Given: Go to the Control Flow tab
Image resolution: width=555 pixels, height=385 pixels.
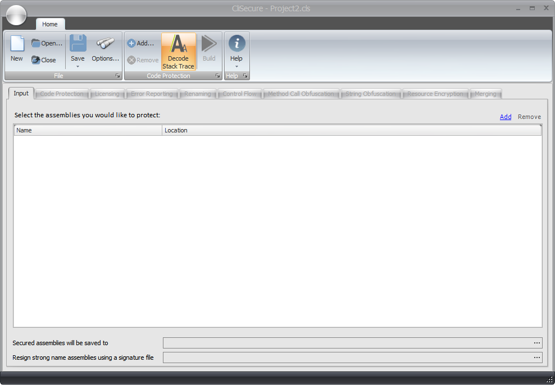Looking at the screenshot, I should tap(240, 94).
